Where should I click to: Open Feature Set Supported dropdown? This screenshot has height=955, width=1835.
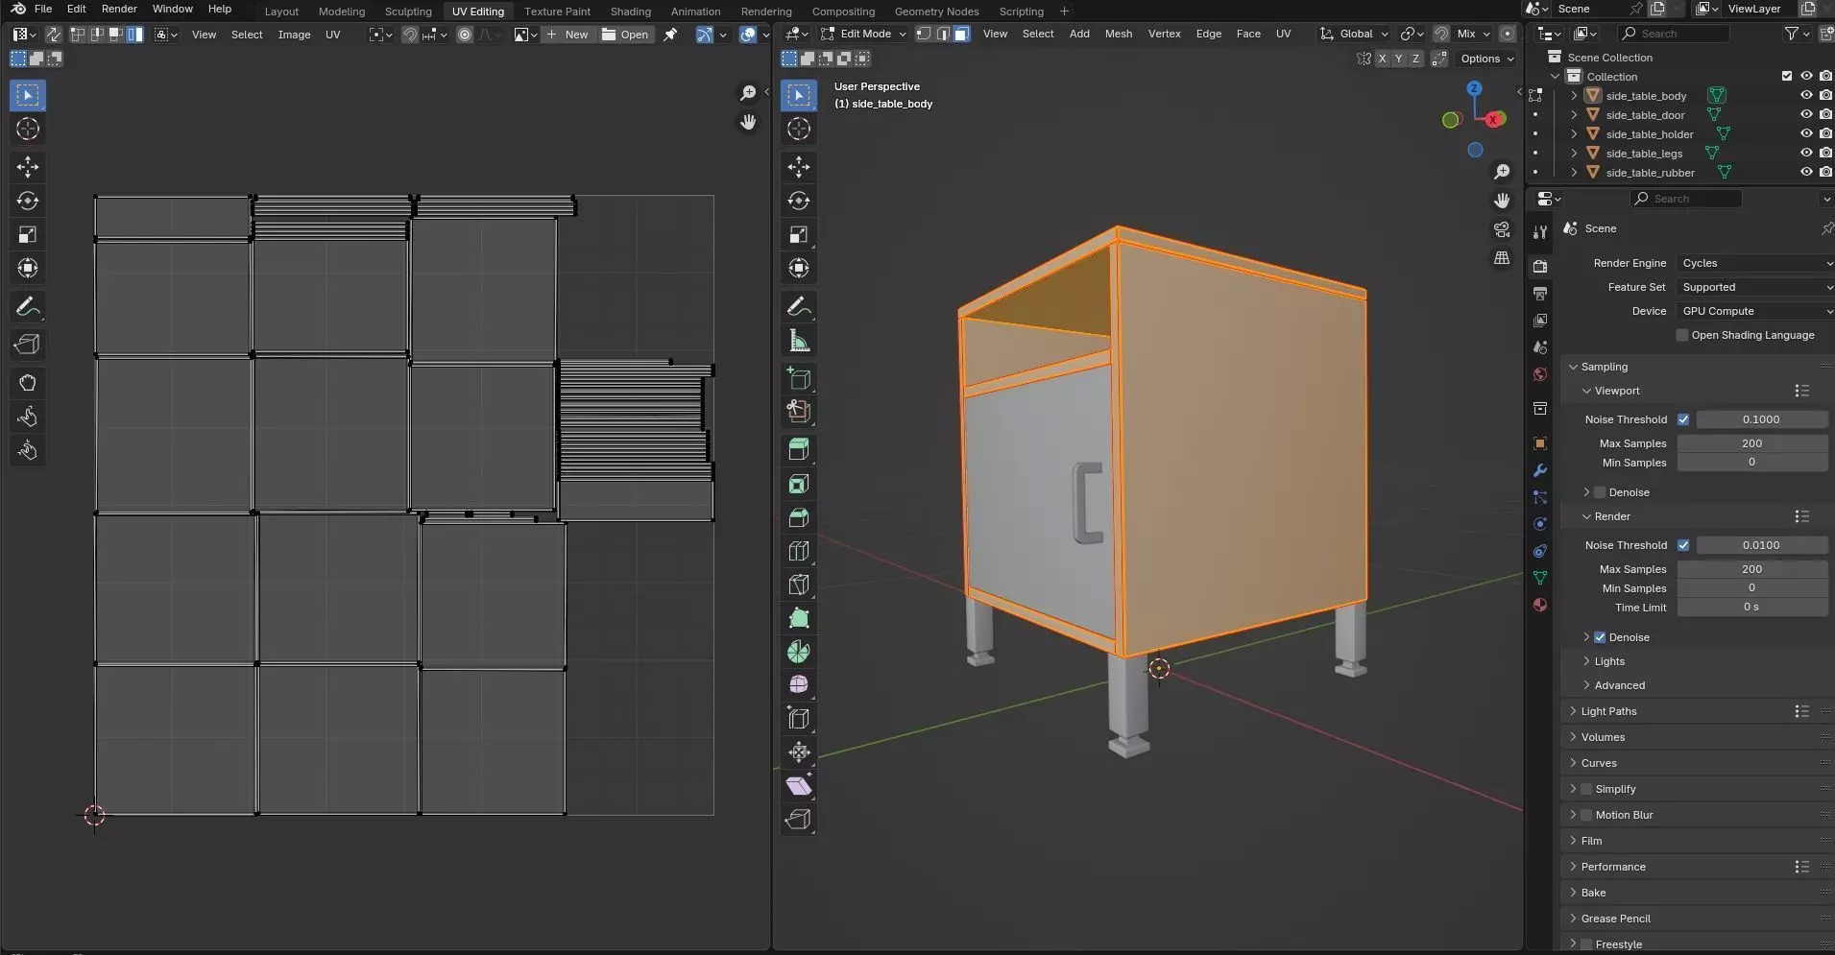tap(1755, 287)
